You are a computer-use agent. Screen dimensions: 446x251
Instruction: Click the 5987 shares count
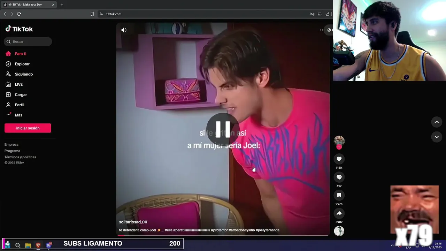click(x=339, y=222)
